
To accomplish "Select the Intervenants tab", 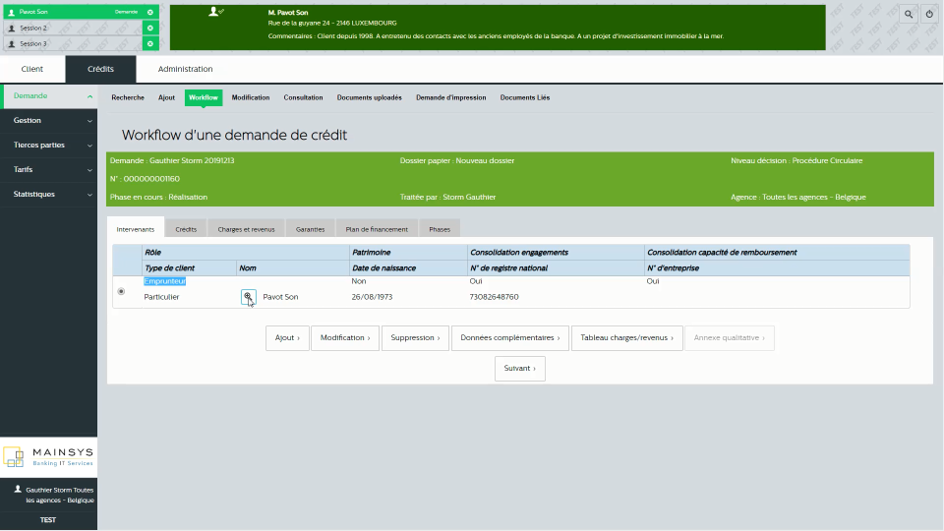I will [x=136, y=229].
